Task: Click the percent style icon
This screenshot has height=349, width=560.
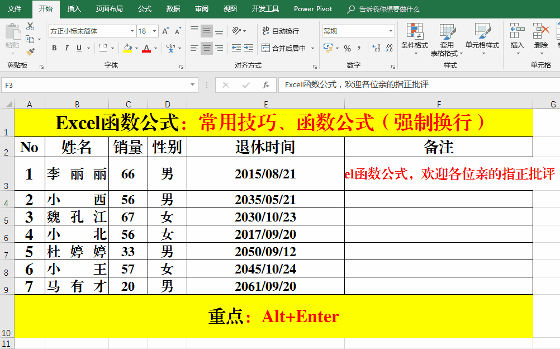Action: 347,49
